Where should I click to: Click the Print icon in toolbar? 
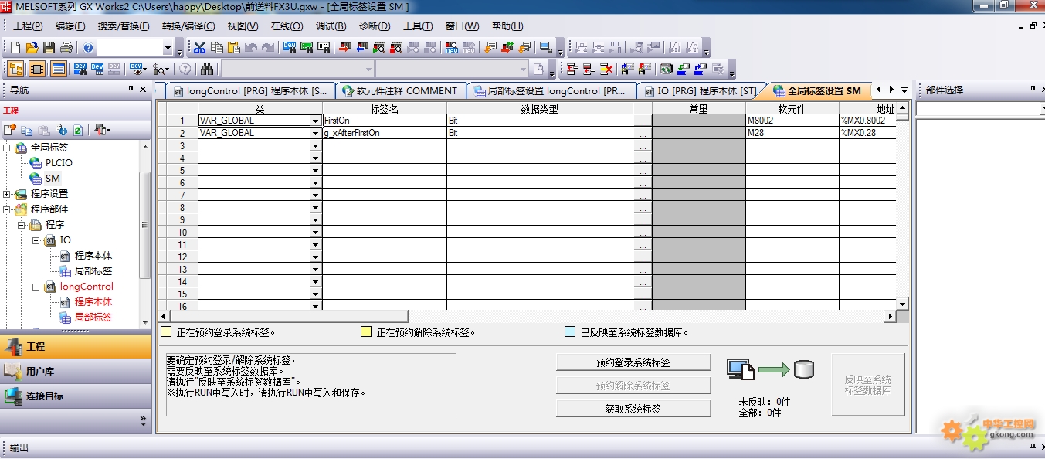[x=66, y=48]
